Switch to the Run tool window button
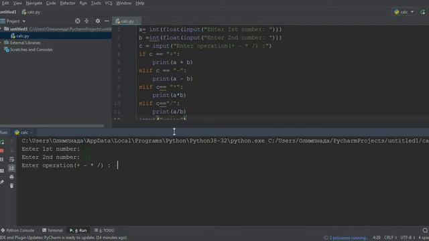The width and height of the screenshot is (429, 241). click(78, 230)
